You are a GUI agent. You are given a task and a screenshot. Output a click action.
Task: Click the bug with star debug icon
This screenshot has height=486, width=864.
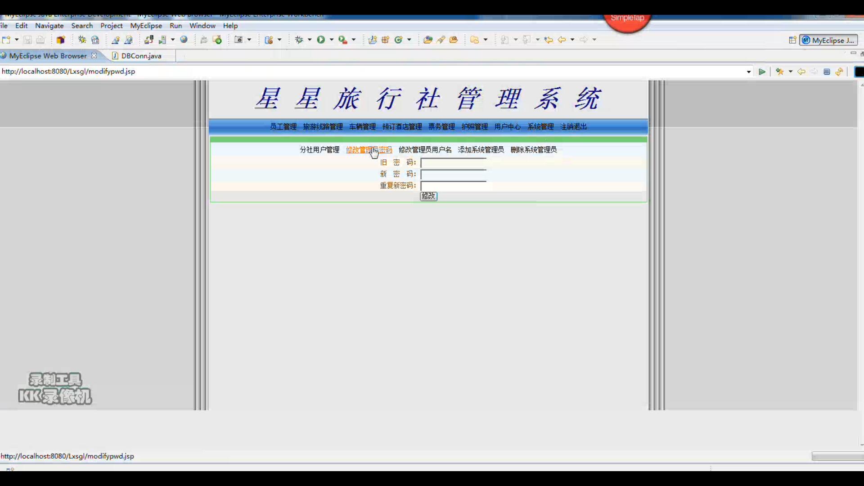coord(82,40)
